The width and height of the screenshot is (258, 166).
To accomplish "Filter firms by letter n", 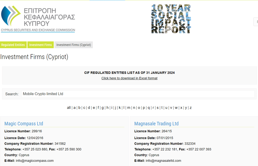I will pos(134,108).
